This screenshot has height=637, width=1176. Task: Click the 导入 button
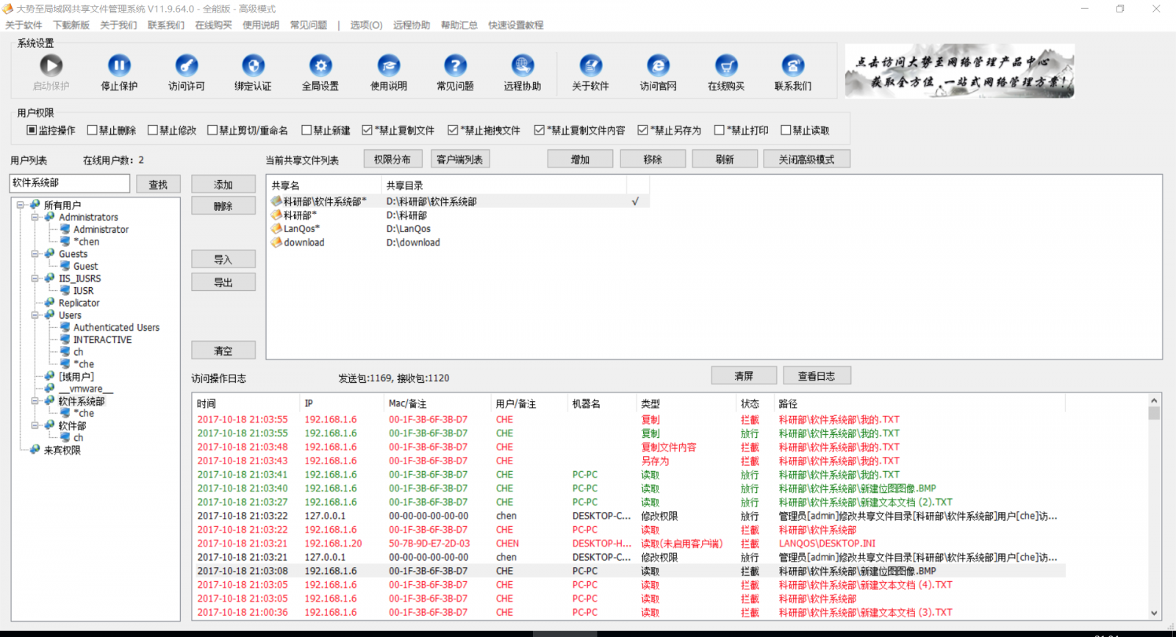tap(223, 259)
